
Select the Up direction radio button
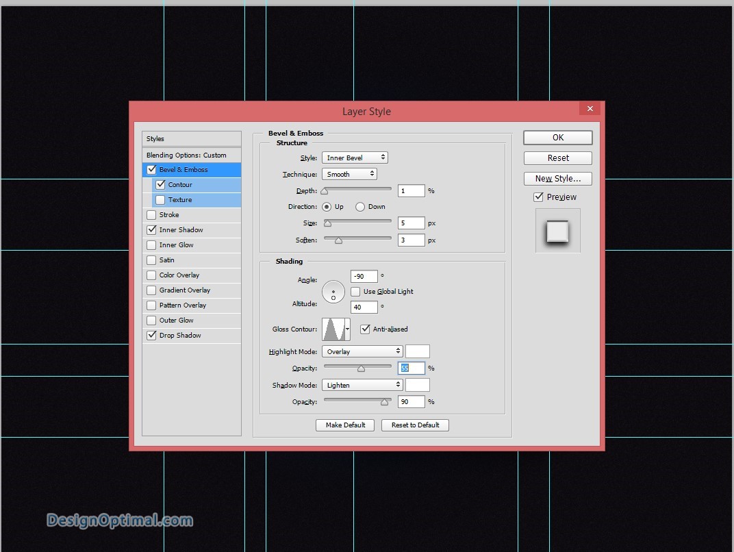[x=327, y=207]
